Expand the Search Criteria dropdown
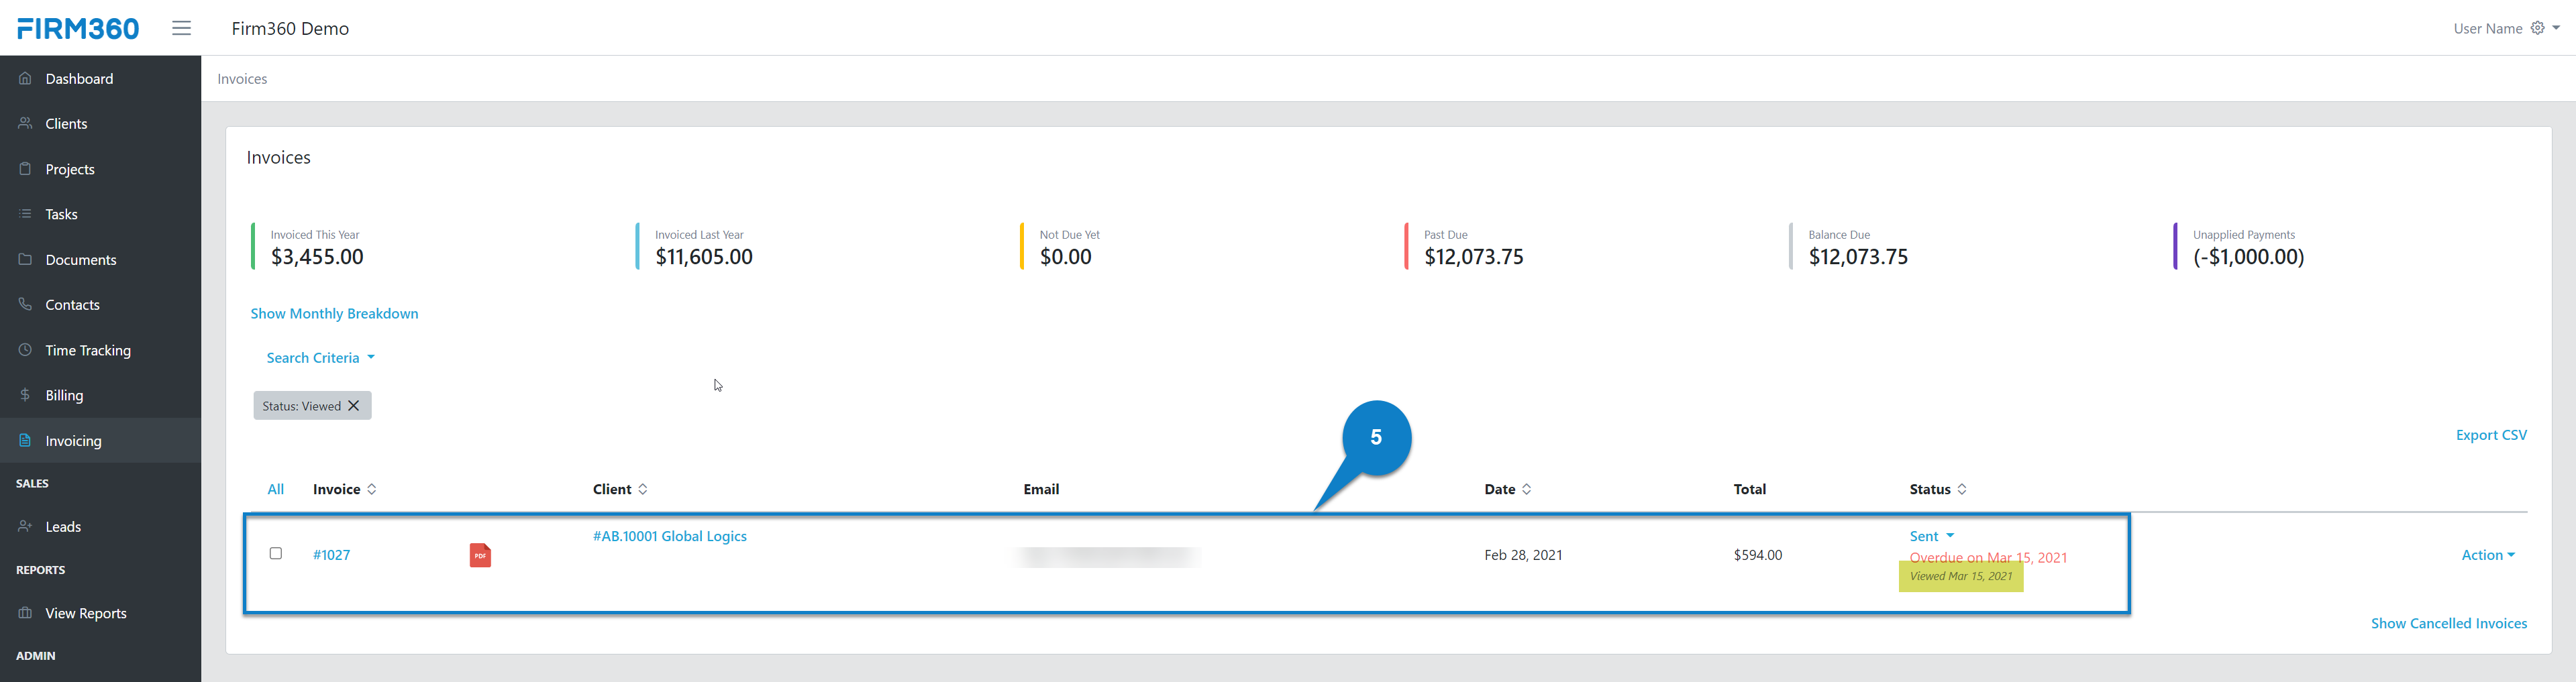Screen dimensions: 2576x682 pos(319,357)
